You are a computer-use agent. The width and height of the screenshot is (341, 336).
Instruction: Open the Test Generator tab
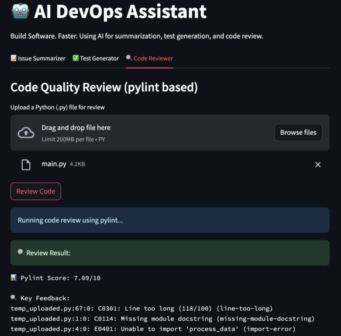pos(95,58)
